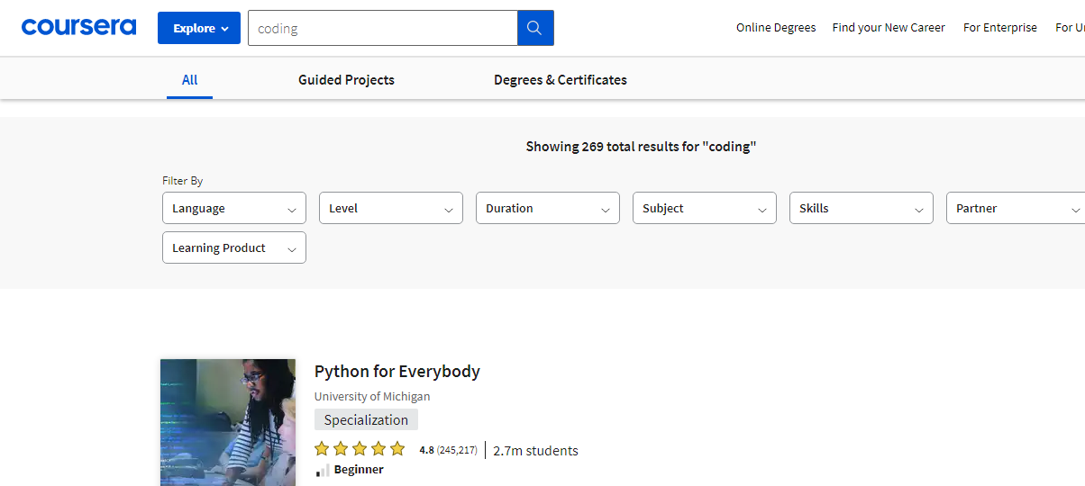Viewport: 1085px width, 486px height.
Task: Open the Explore menu button
Action: (x=199, y=28)
